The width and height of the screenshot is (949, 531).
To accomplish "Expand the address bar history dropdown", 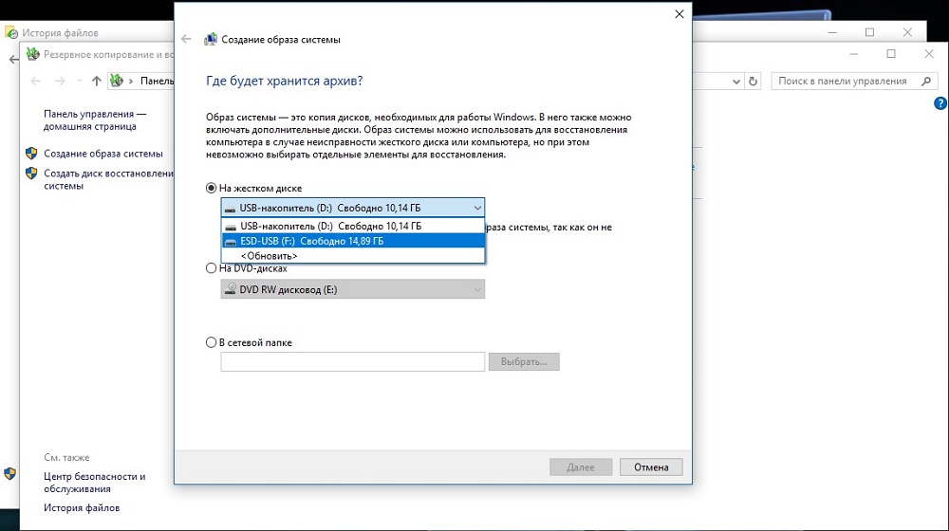I will [x=736, y=81].
